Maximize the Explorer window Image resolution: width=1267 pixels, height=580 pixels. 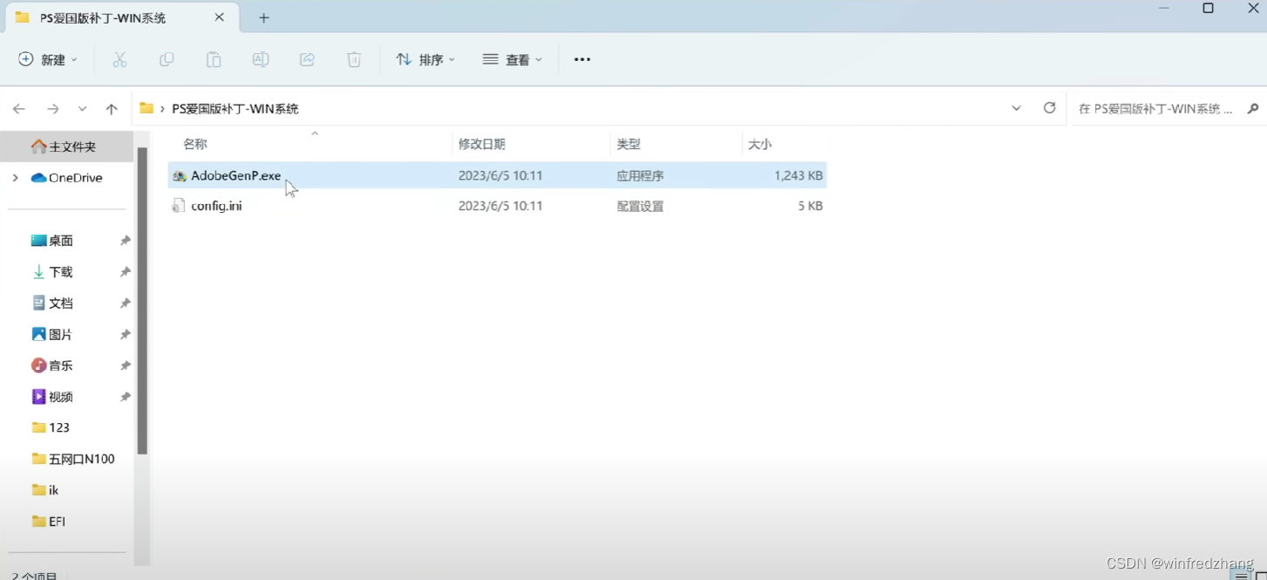click(x=1208, y=9)
